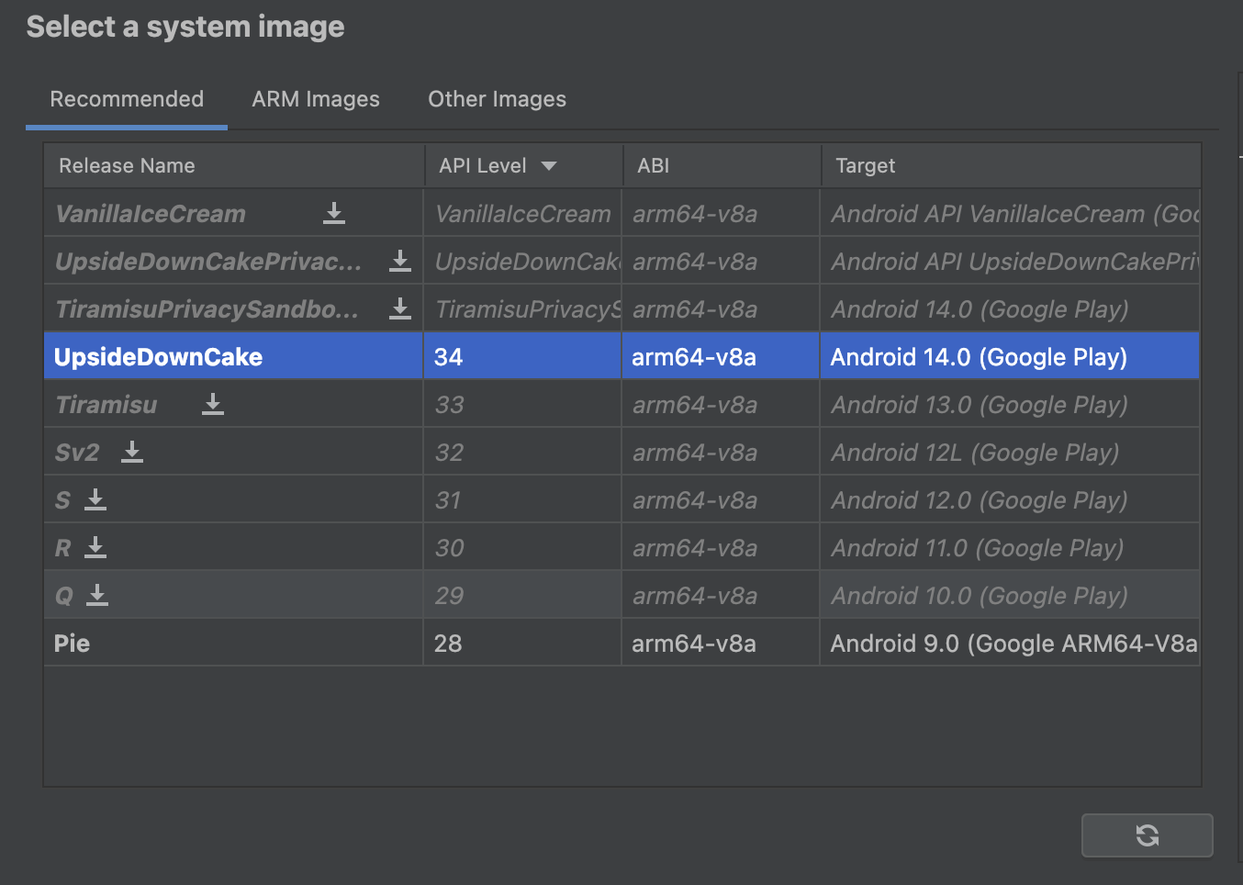Viewport: 1243px width, 885px height.
Task: Select the Pie release row
Action: coord(621,644)
